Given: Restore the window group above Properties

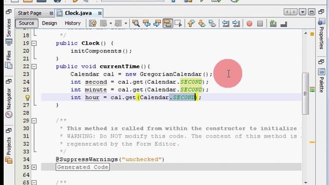Looking at the screenshot, I should pos(321,12).
